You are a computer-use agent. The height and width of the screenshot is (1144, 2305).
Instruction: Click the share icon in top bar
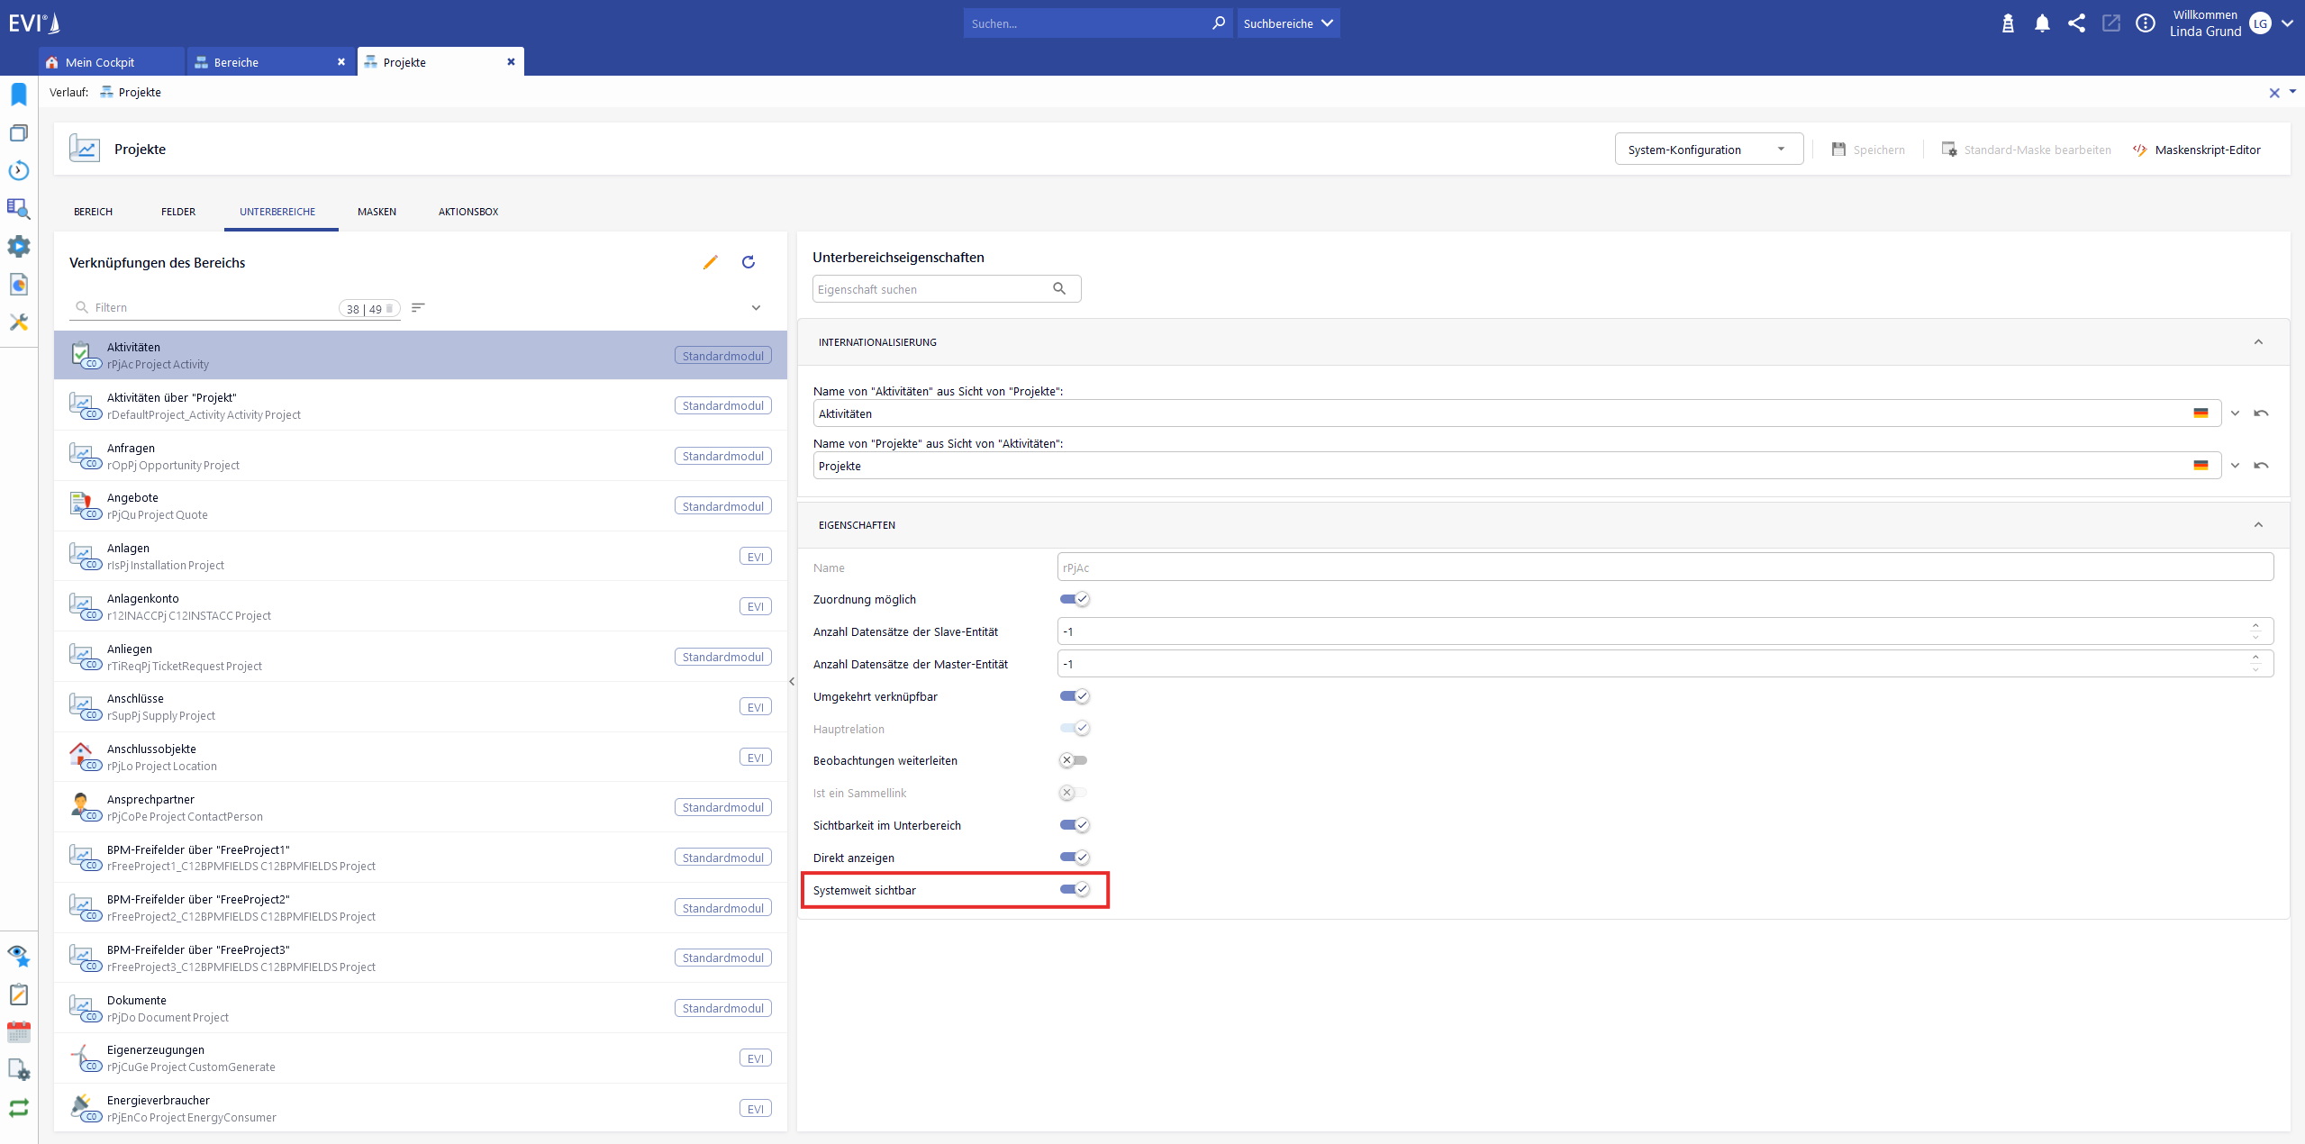2076,23
